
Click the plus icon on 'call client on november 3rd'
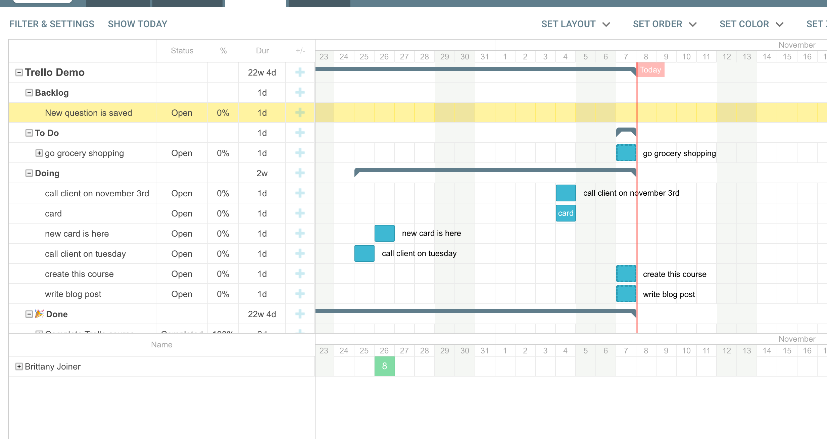coord(300,193)
